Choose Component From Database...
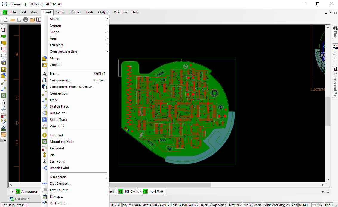The width and height of the screenshot is (338, 207). [75, 87]
